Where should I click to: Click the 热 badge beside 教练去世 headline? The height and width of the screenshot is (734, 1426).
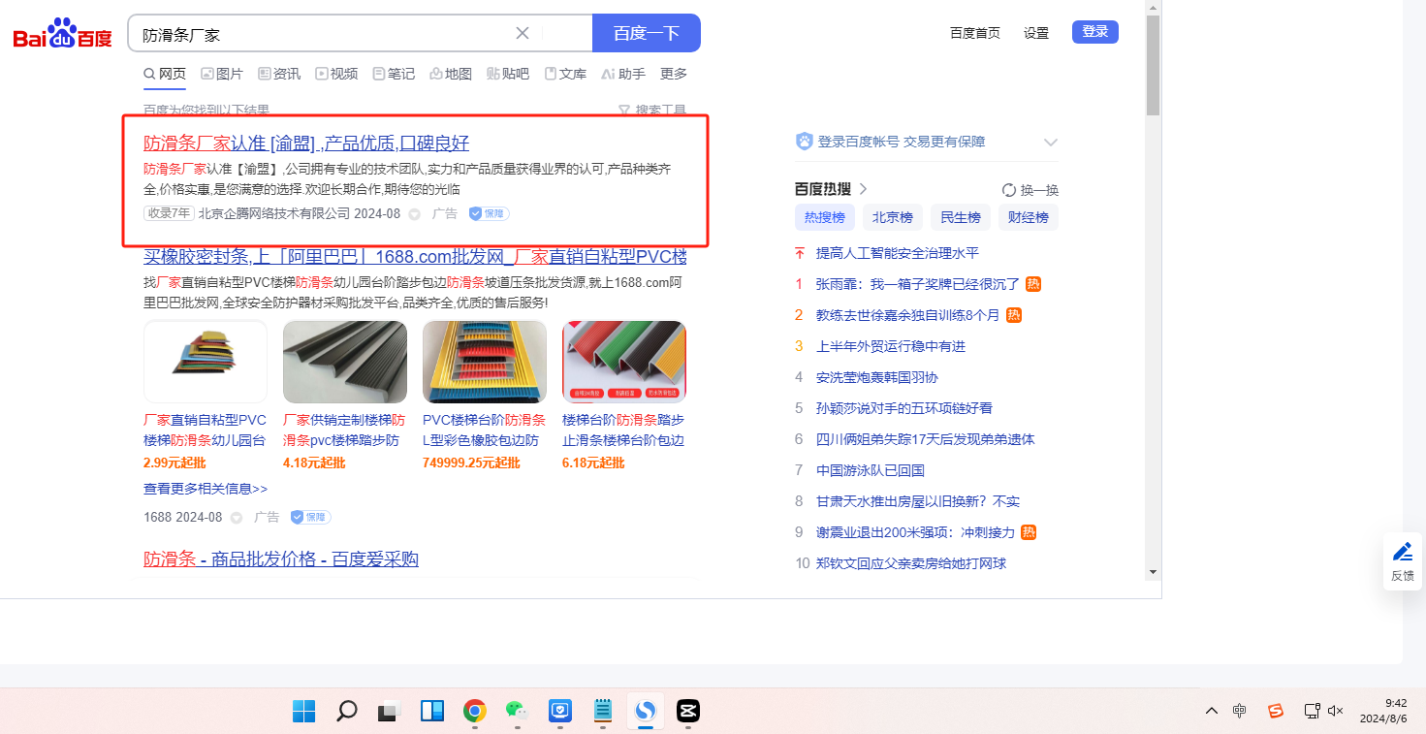pyautogui.click(x=1014, y=315)
